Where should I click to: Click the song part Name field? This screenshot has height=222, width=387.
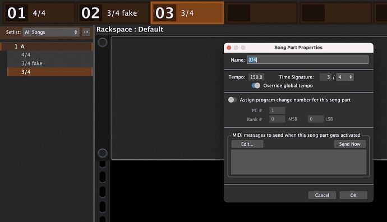(307, 59)
